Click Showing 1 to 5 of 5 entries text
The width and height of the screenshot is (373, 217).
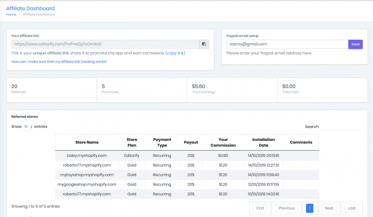[35, 206]
